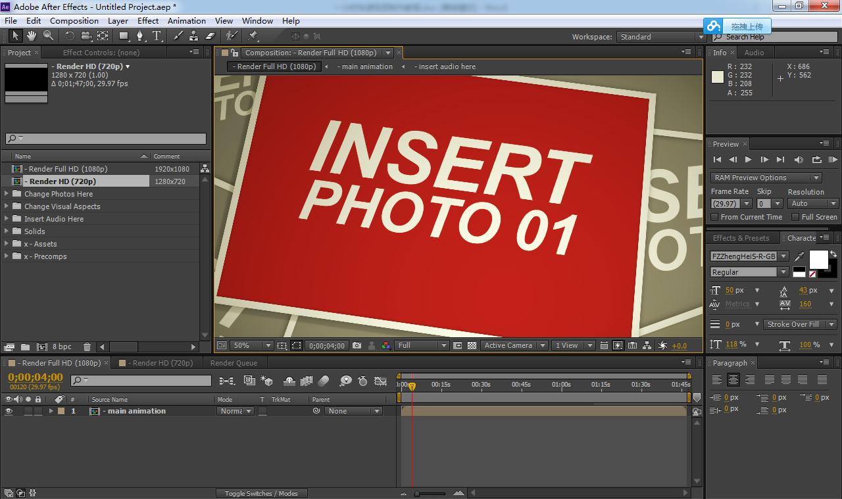Switch to the Render Queue tab

click(234, 363)
